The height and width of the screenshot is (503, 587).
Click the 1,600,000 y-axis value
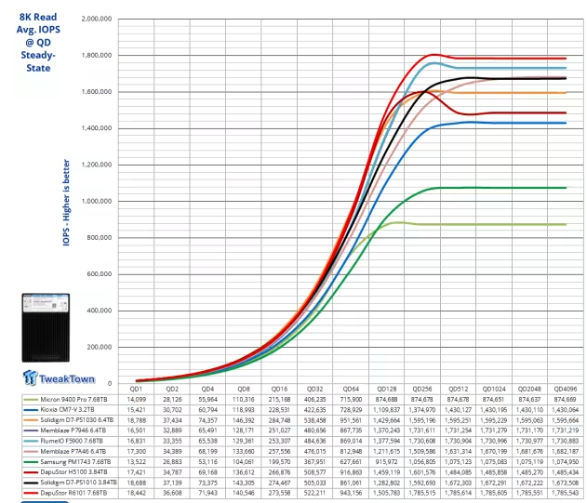pyautogui.click(x=97, y=92)
